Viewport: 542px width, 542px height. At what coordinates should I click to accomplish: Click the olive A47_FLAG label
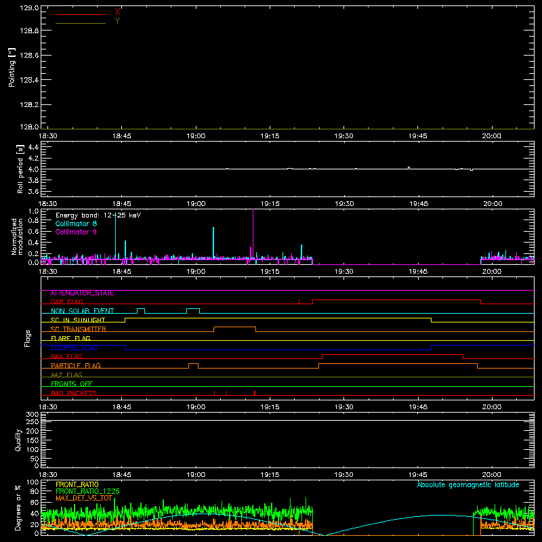pos(66,375)
